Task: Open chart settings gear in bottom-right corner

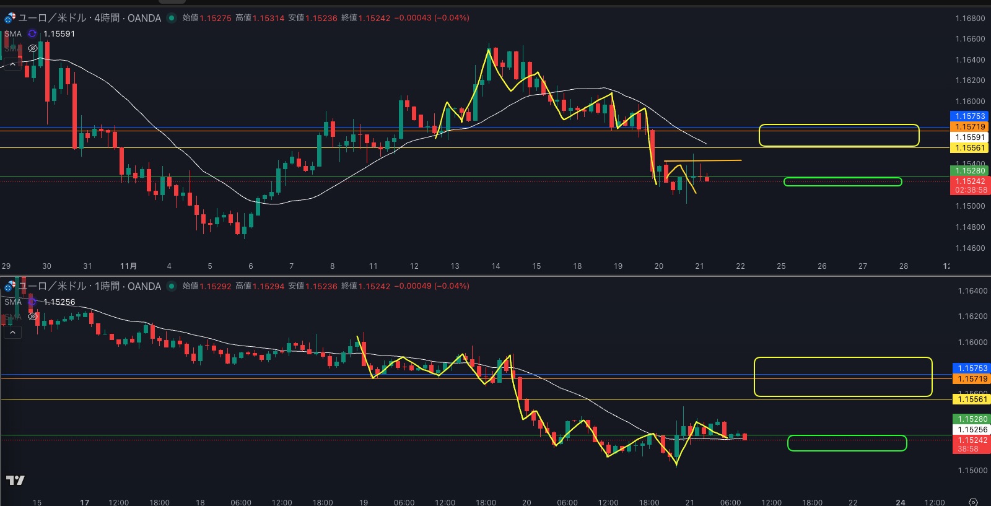Action: point(973,502)
